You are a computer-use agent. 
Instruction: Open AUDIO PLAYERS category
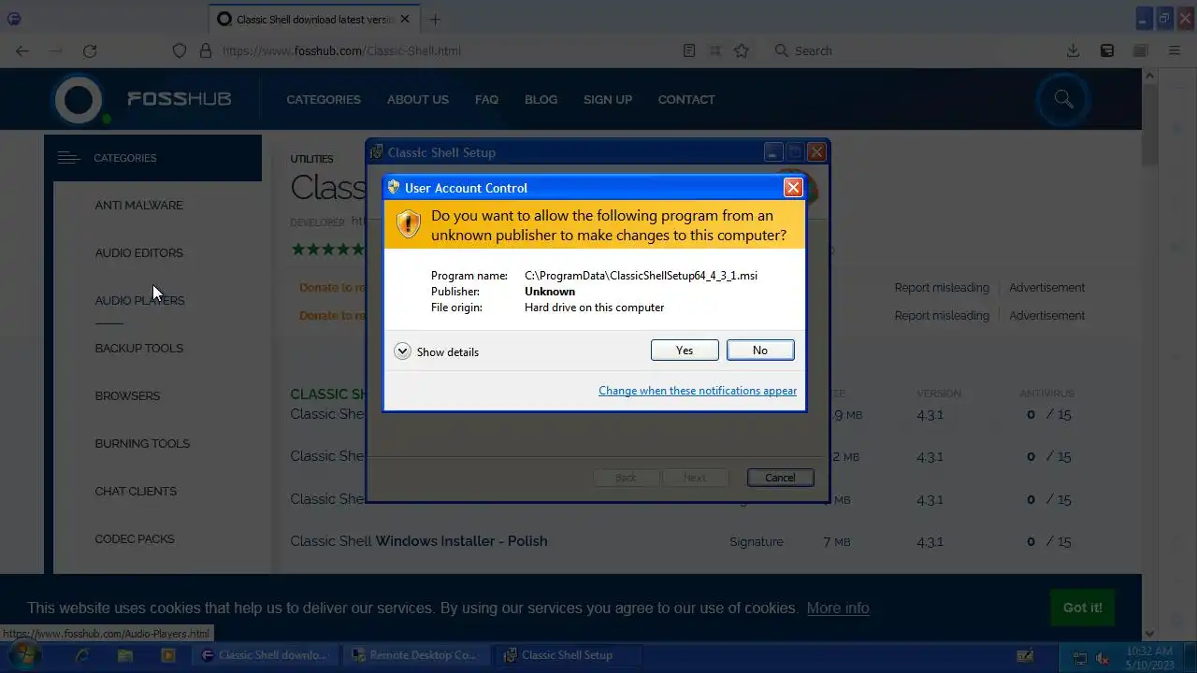tap(139, 300)
